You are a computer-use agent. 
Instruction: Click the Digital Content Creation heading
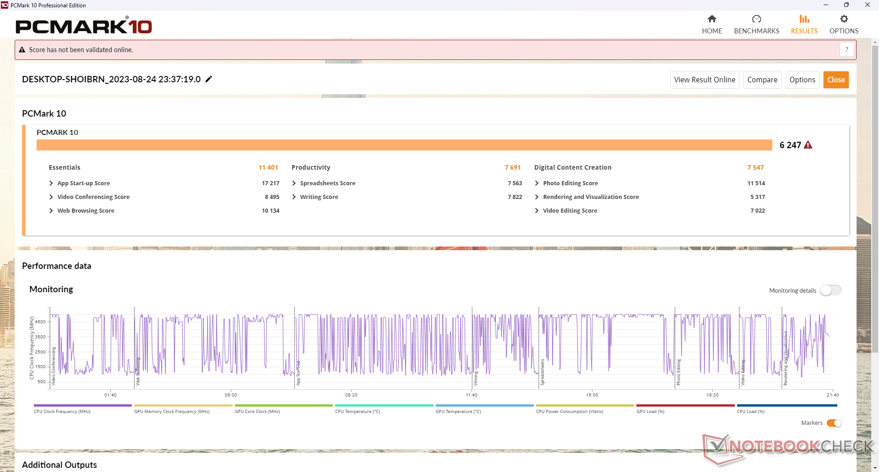tap(573, 167)
